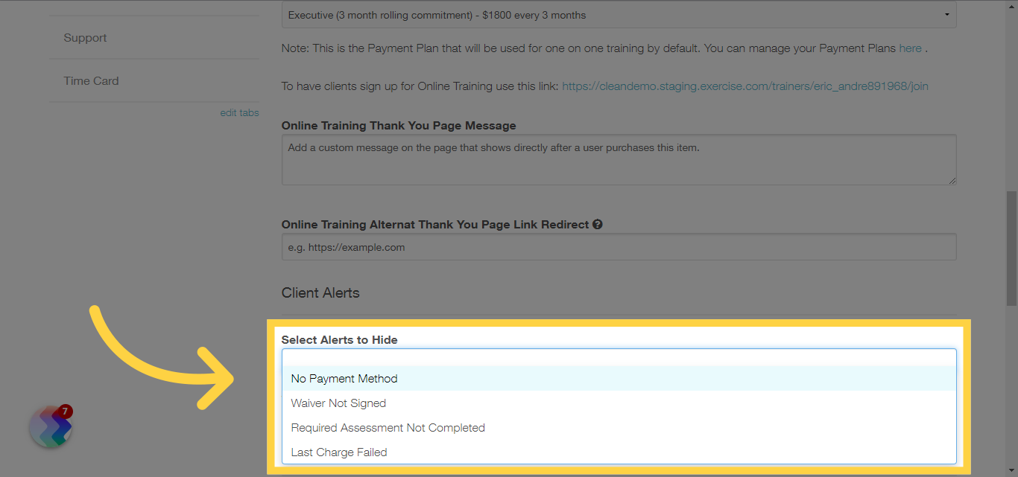Open the Online Training sign-up link
Image resolution: width=1018 pixels, height=477 pixels.
coord(744,86)
